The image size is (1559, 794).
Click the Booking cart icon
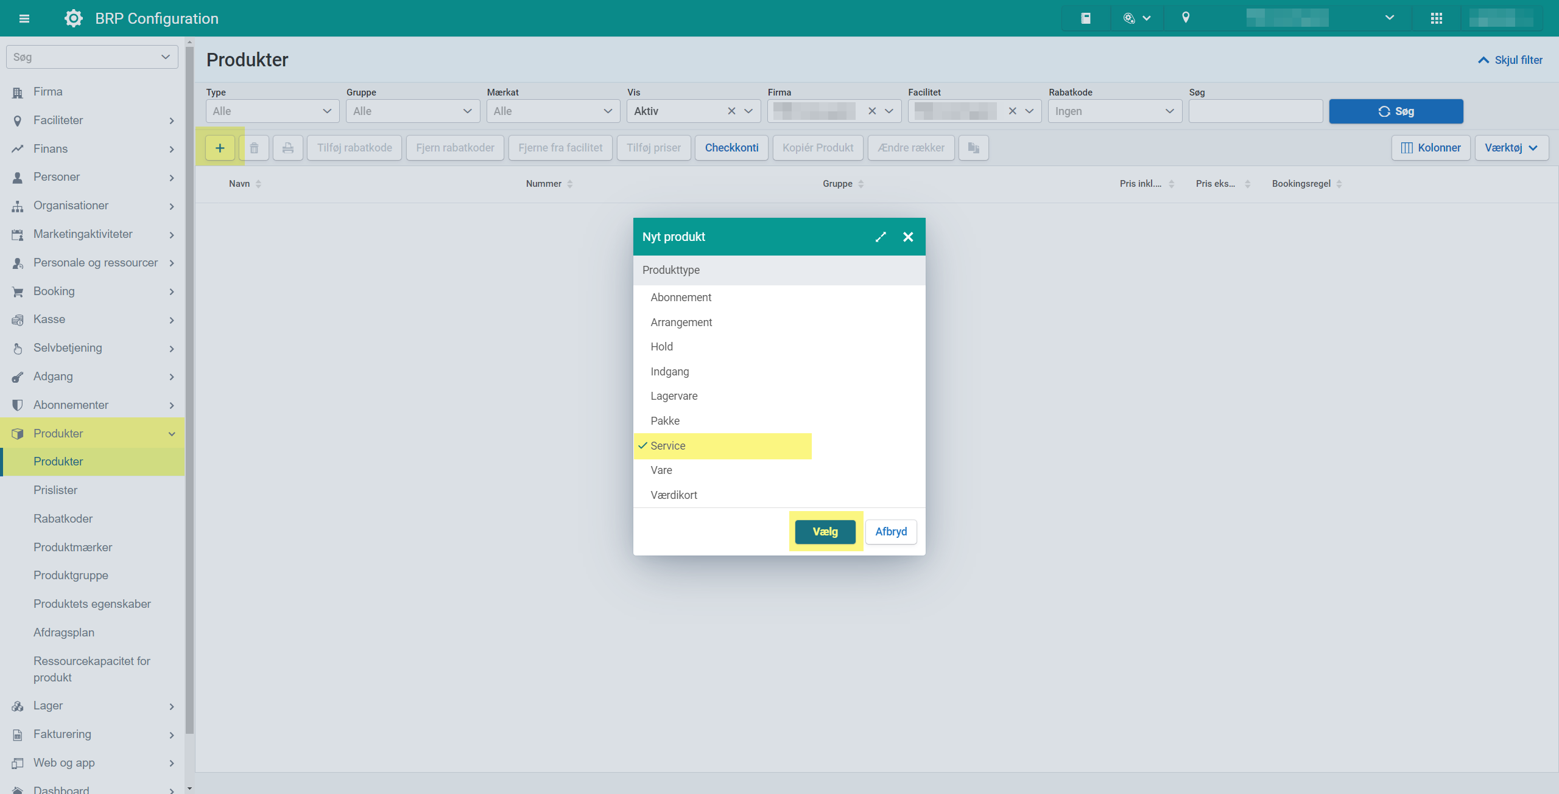(18, 291)
